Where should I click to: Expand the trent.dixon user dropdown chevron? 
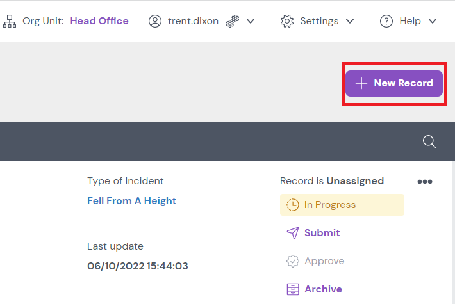[251, 21]
